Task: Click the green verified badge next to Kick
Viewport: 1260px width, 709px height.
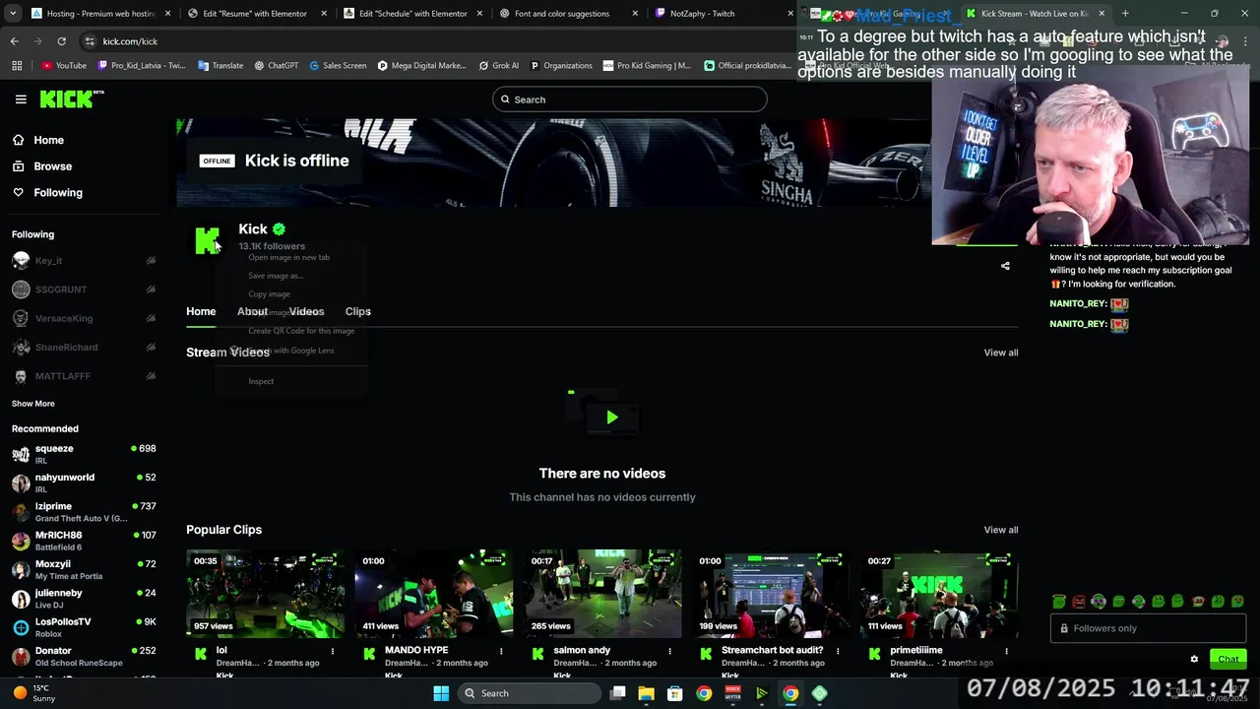Action: [x=279, y=229]
